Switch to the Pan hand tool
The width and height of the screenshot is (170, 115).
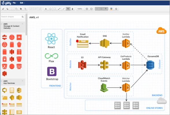click(x=73, y=9)
